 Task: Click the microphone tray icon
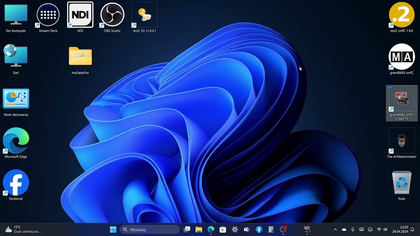[x=353, y=229]
